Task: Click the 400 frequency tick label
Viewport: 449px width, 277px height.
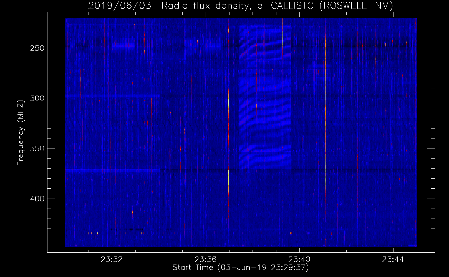Action: (37, 199)
